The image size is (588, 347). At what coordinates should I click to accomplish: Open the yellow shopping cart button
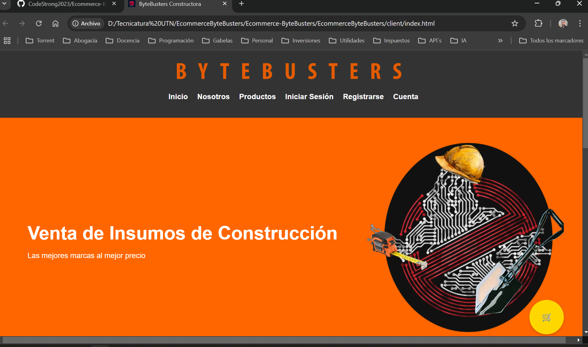(x=546, y=317)
